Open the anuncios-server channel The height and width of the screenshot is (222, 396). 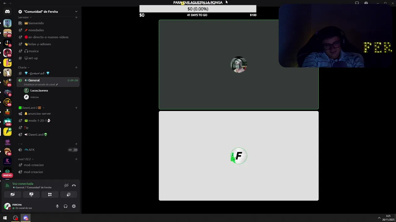[x=48, y=114]
